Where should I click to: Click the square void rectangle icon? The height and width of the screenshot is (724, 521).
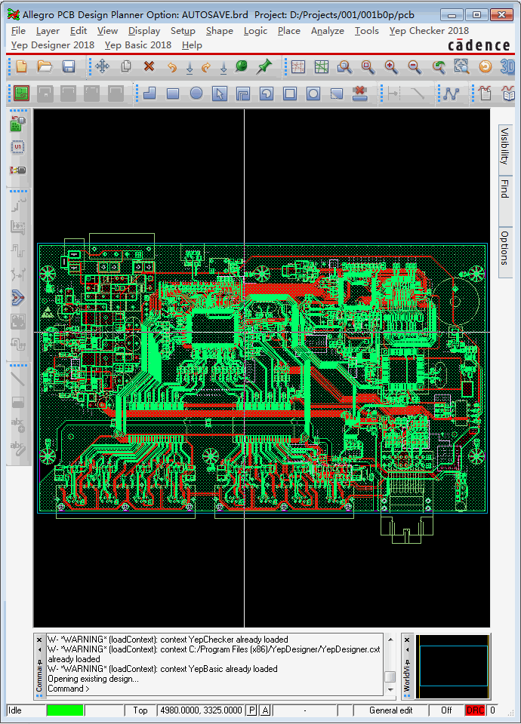tap(290, 94)
